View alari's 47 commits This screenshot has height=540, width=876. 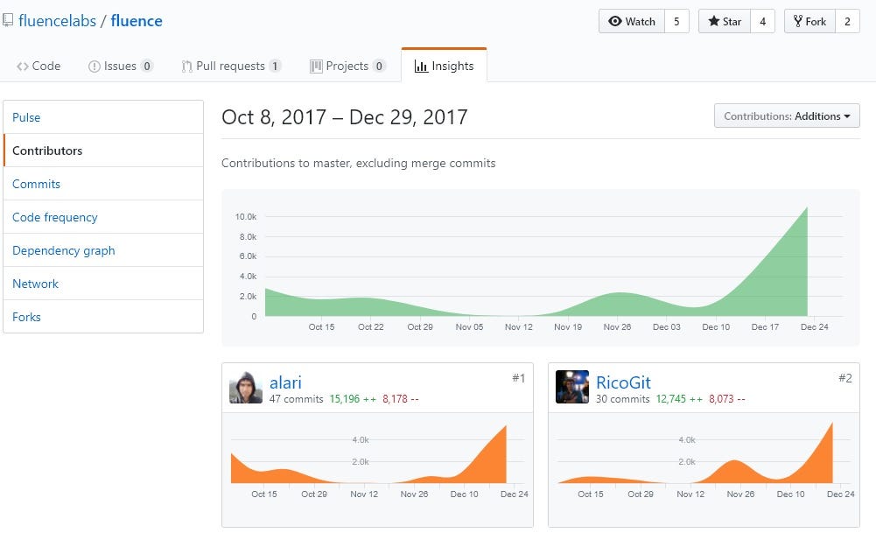click(x=296, y=399)
